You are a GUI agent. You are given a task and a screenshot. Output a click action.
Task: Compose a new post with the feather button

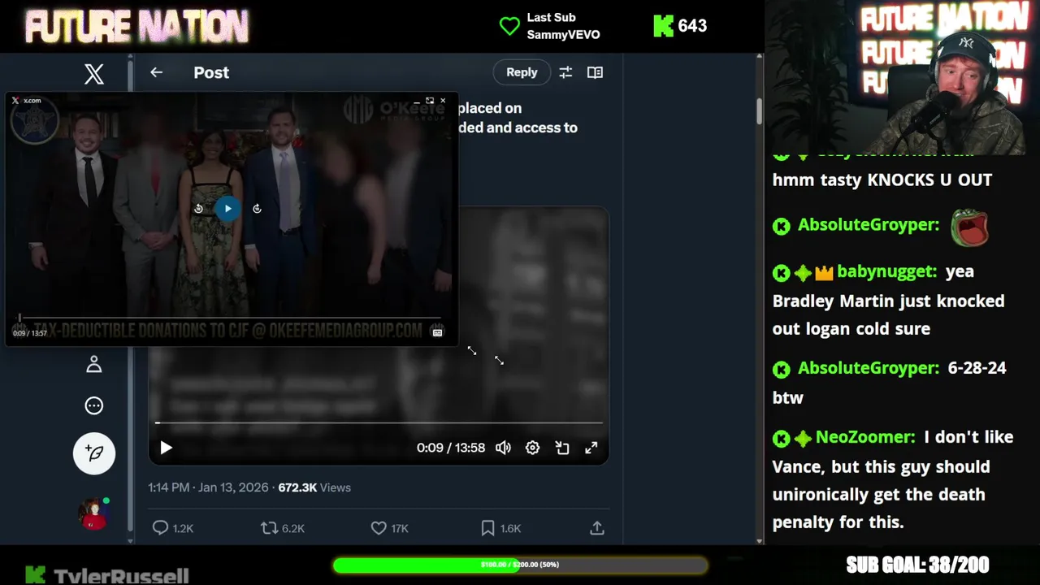pyautogui.click(x=94, y=453)
